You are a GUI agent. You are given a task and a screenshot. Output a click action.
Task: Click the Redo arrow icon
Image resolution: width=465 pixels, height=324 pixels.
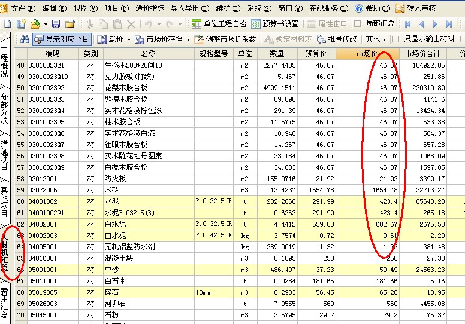pos(170,24)
